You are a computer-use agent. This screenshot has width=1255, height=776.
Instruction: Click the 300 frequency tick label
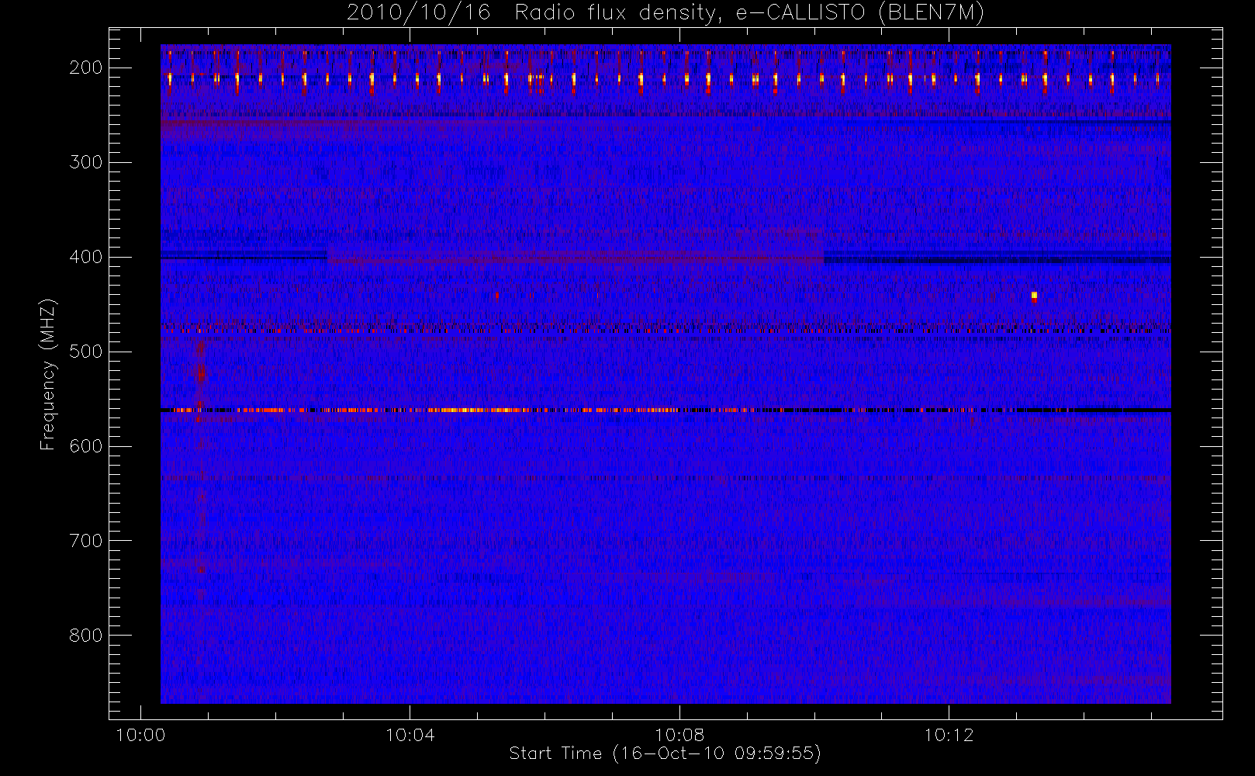85,162
